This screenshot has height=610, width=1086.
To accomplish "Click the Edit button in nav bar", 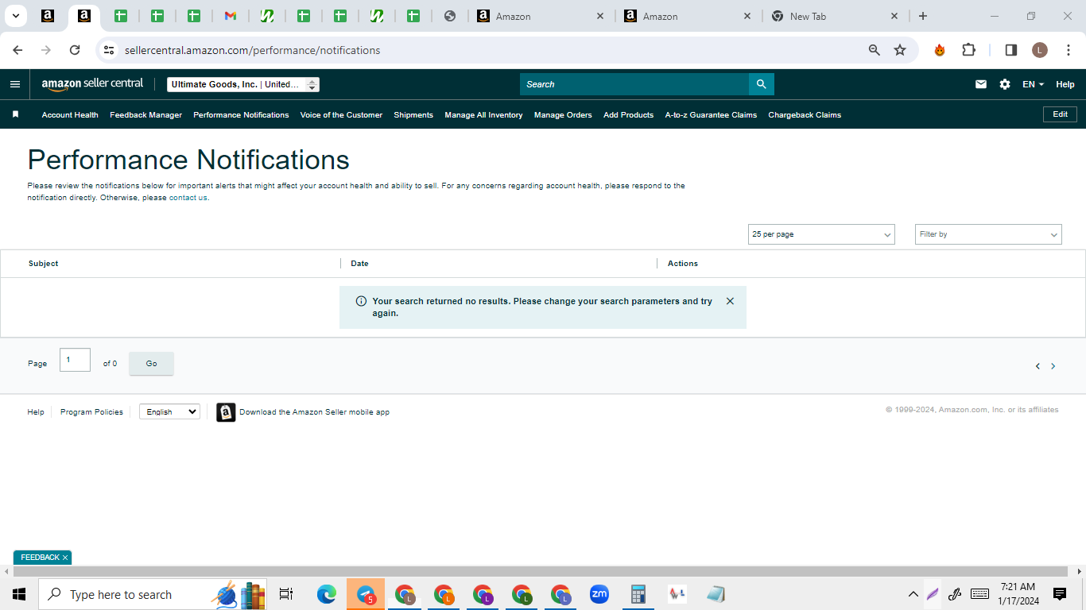I will 1060,114.
